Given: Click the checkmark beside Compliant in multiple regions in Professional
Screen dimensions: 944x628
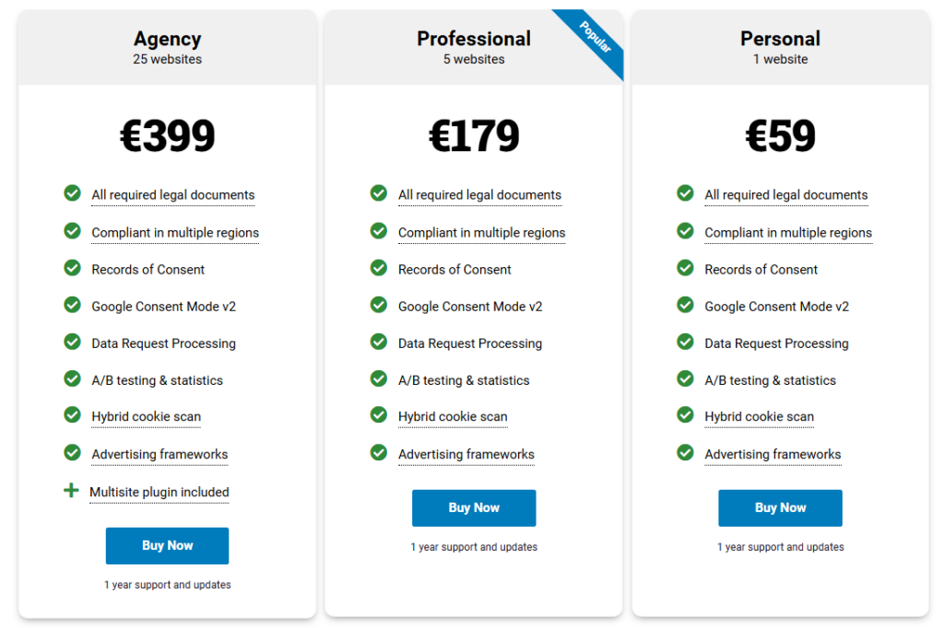Looking at the screenshot, I should click(x=379, y=232).
